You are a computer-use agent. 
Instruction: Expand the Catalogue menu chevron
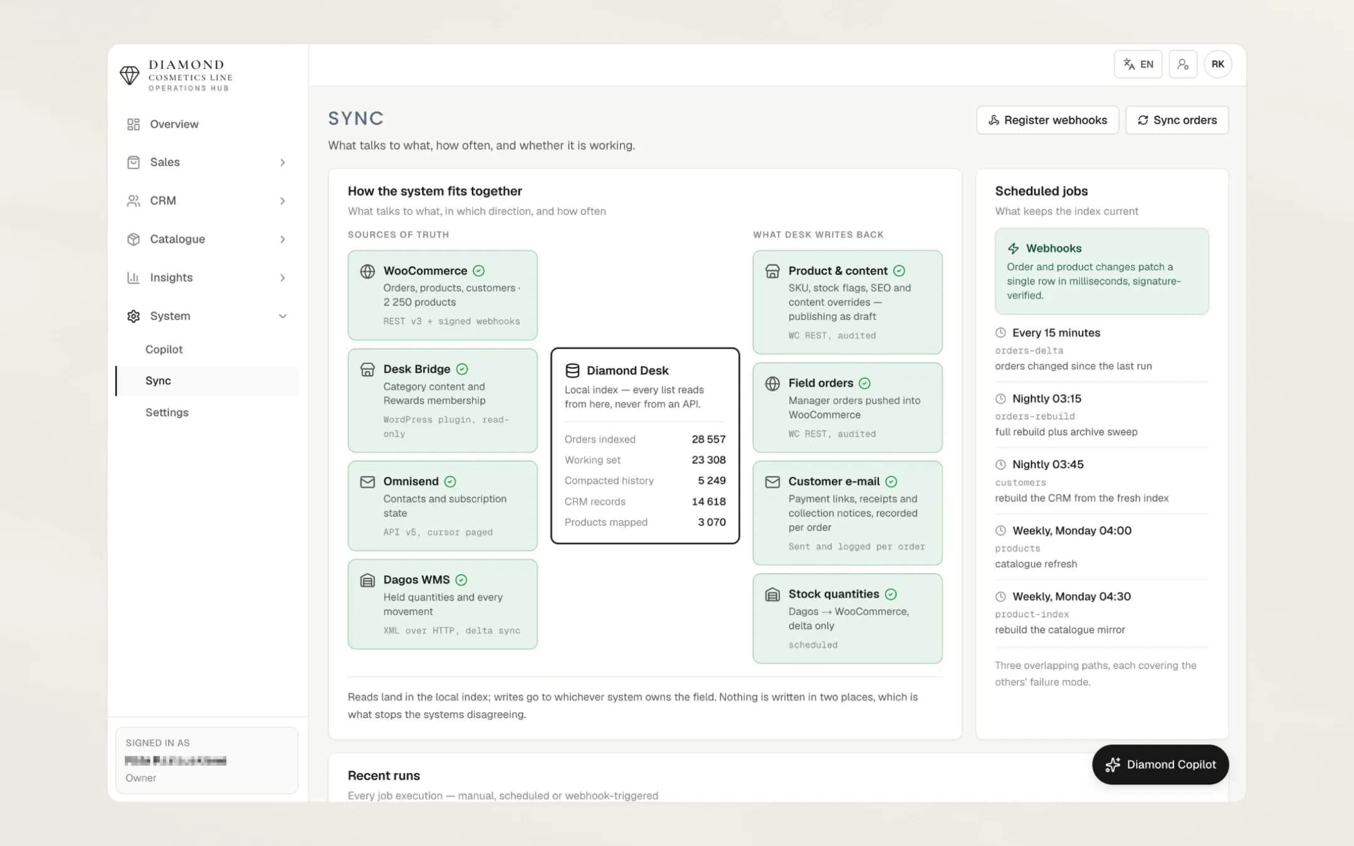(283, 239)
